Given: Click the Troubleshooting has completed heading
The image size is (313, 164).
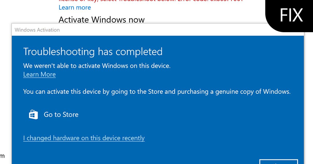Looking at the screenshot, I should 93,52.
